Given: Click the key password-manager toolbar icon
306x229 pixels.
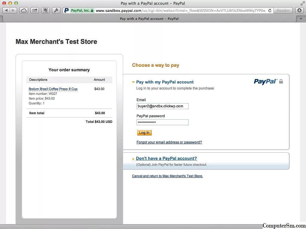Looking at the screenshot, I should tap(56, 10).
